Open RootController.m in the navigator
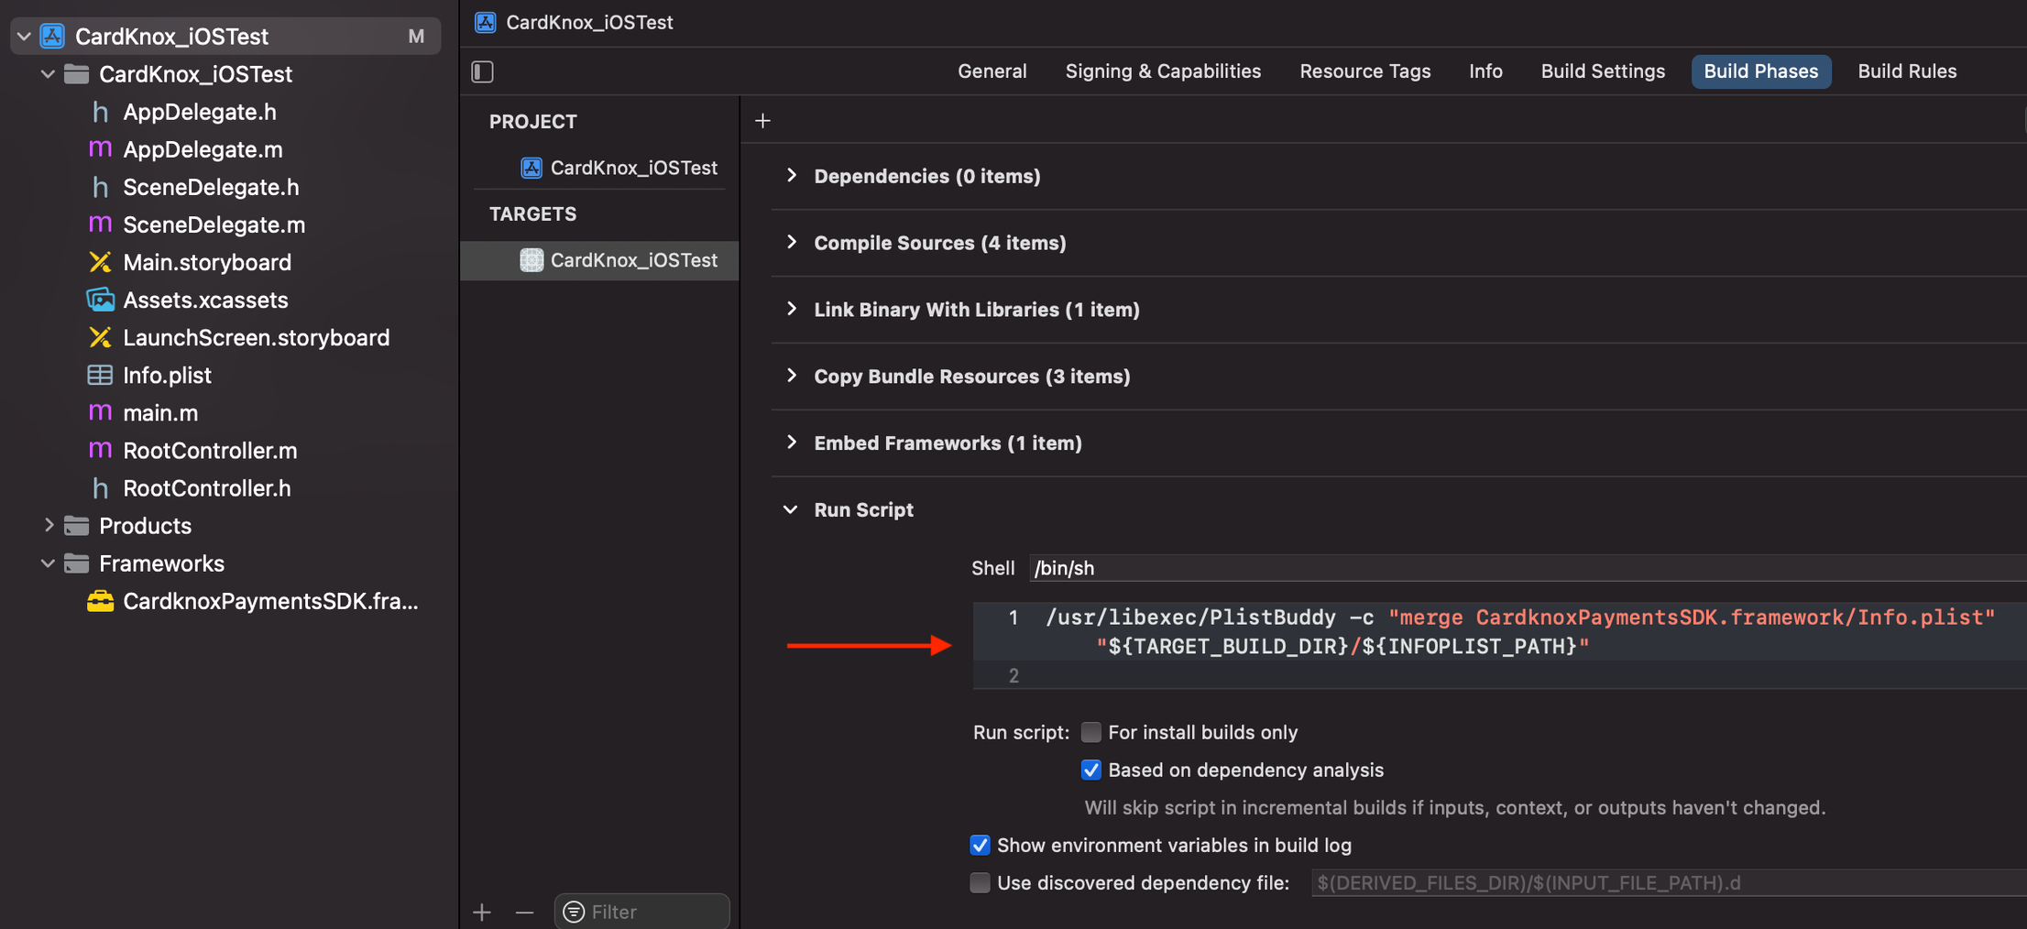The width and height of the screenshot is (2027, 929). coord(210,451)
